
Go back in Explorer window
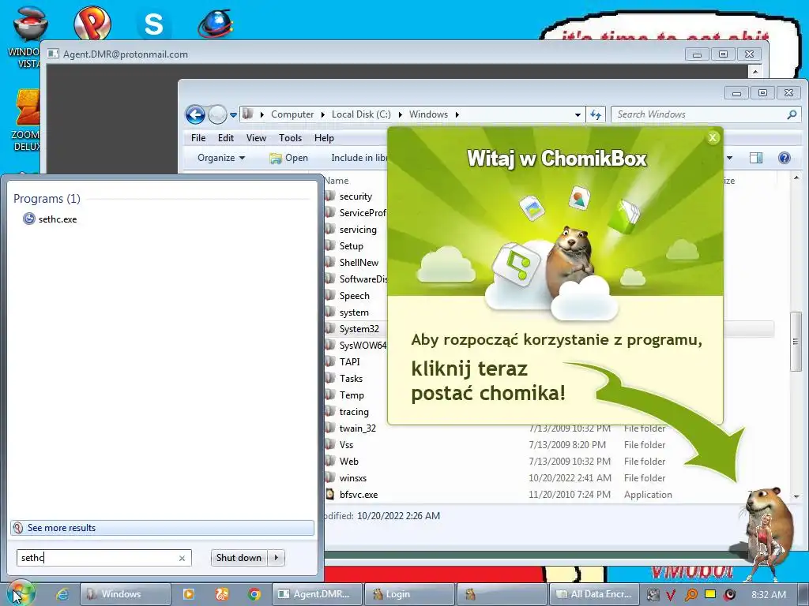(196, 114)
